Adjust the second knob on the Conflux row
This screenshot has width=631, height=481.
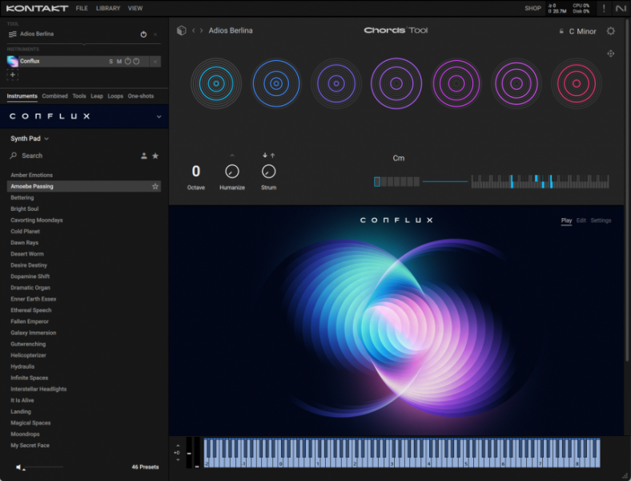point(136,61)
